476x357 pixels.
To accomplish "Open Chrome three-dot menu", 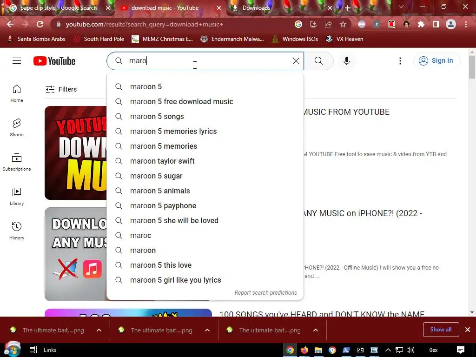I will 466,24.
